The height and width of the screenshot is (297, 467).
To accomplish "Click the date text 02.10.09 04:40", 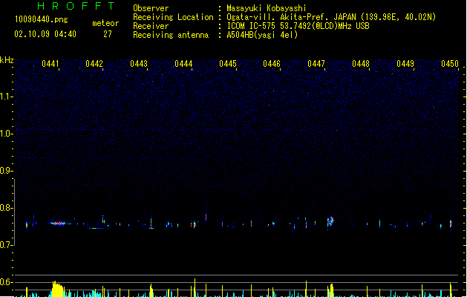I will 45,34.
